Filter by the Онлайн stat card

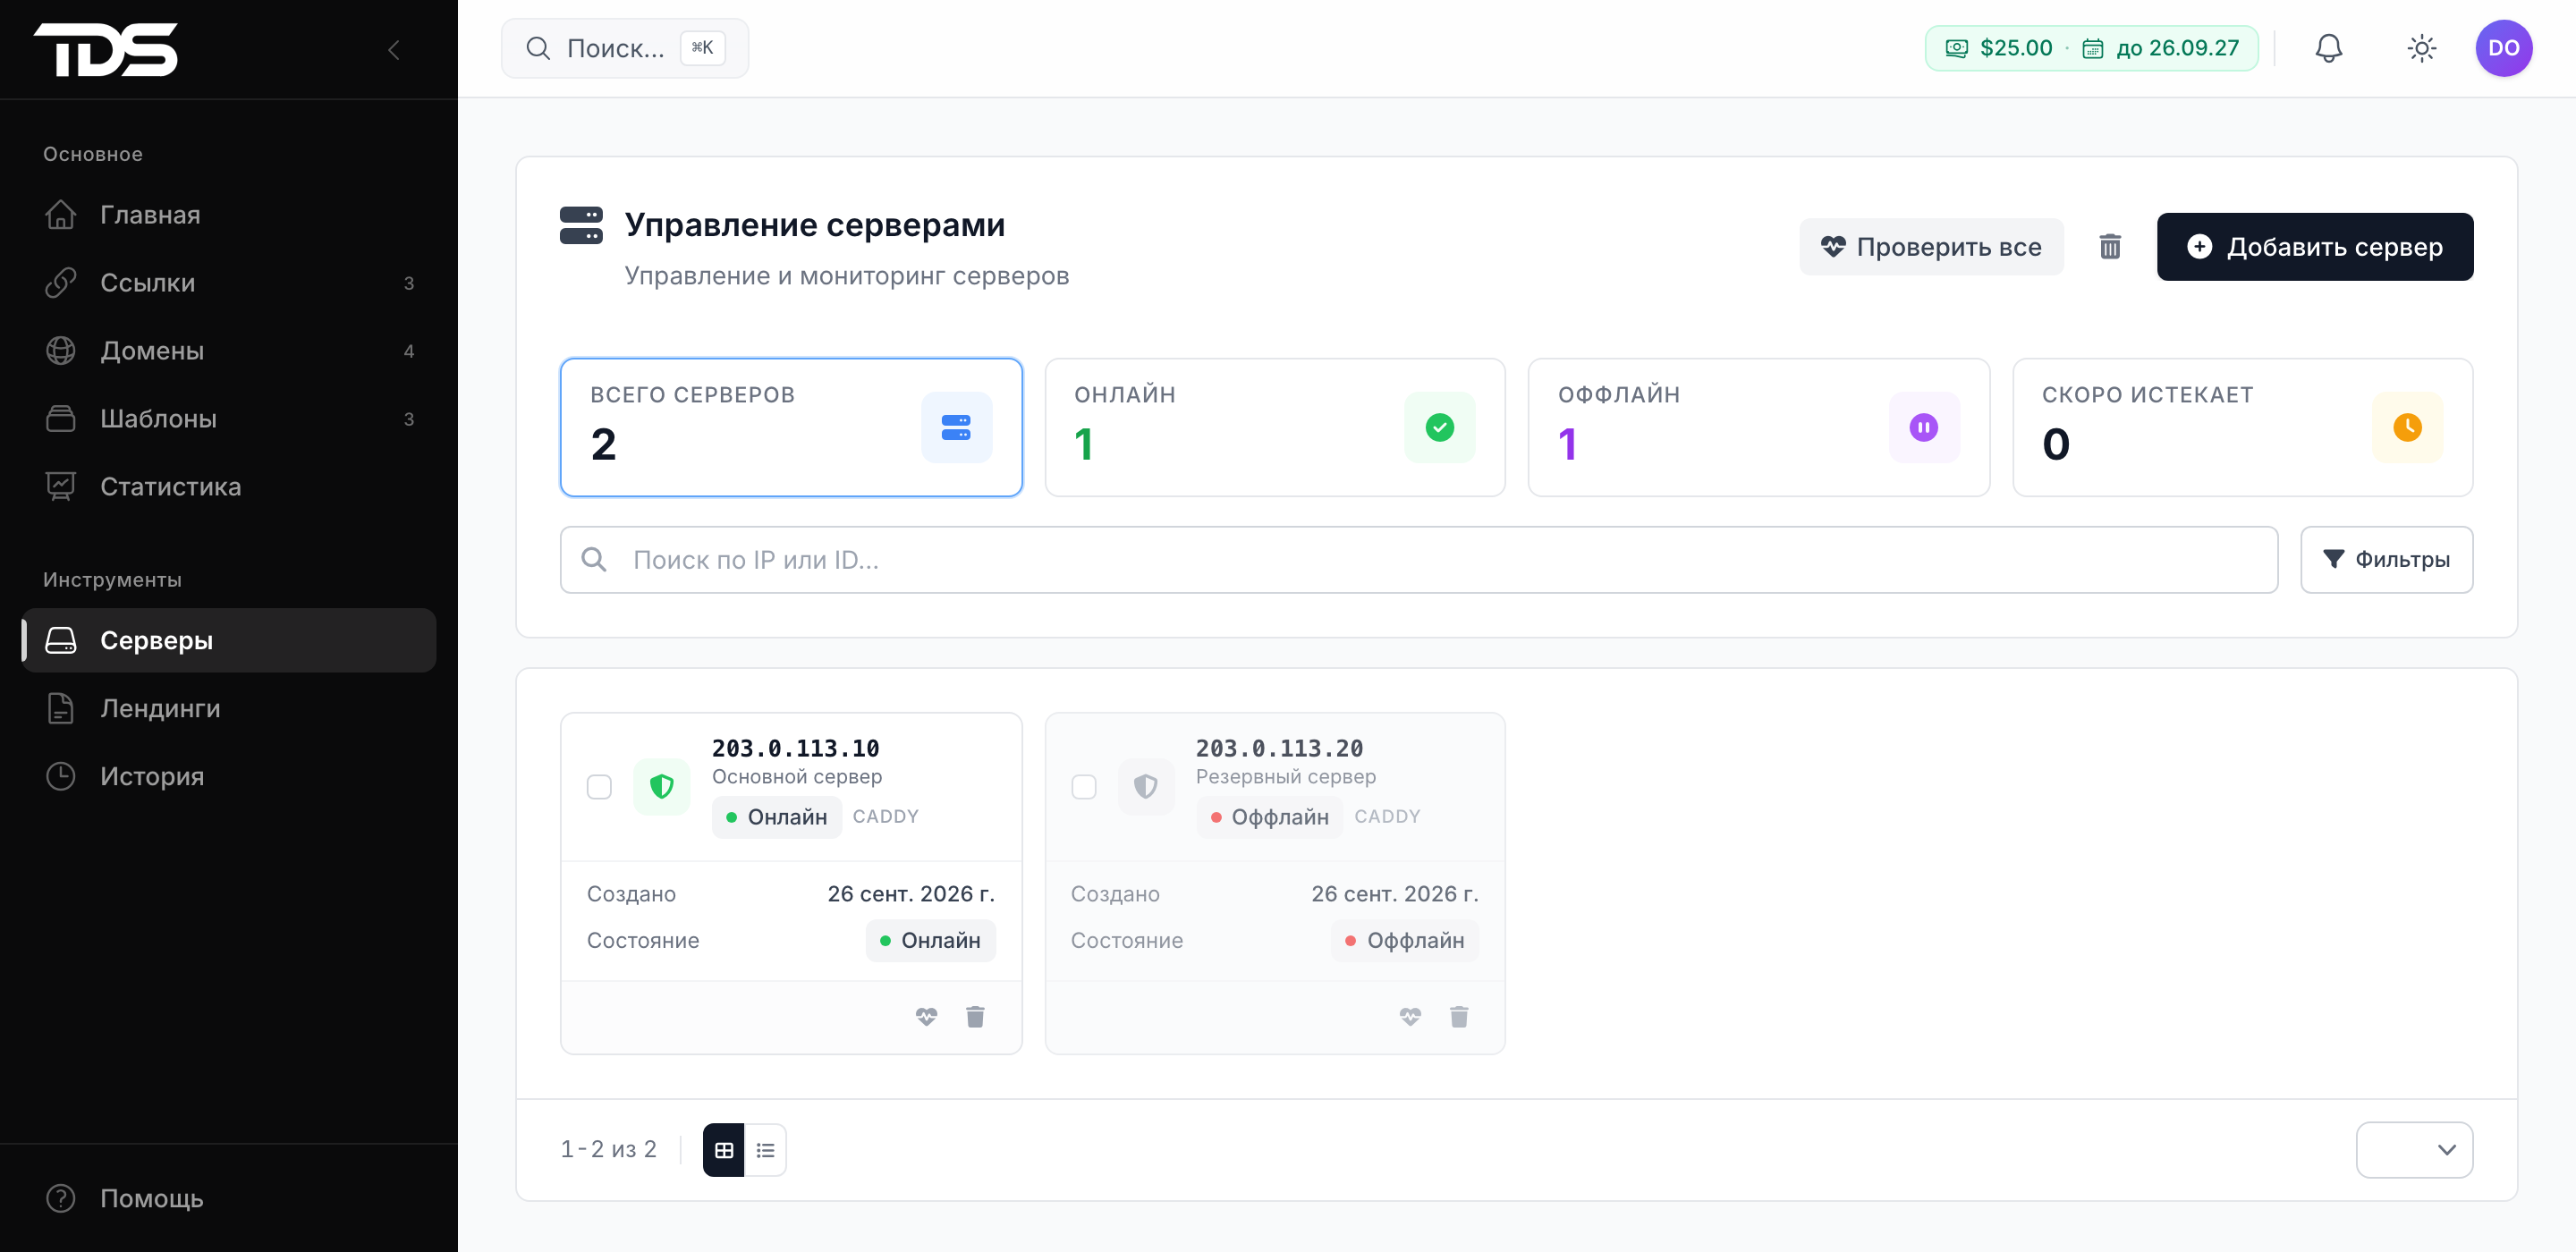pyautogui.click(x=1274, y=427)
